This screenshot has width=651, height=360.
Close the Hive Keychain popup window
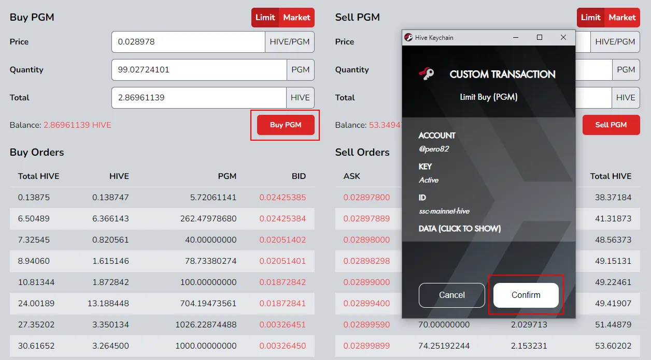click(x=563, y=37)
